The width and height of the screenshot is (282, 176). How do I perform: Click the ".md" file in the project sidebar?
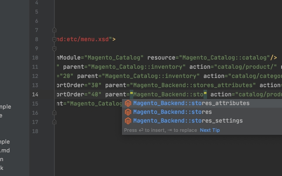point(5,151)
